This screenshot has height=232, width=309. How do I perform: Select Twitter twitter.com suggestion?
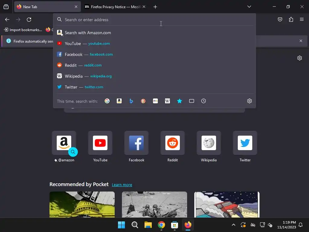pos(154,87)
